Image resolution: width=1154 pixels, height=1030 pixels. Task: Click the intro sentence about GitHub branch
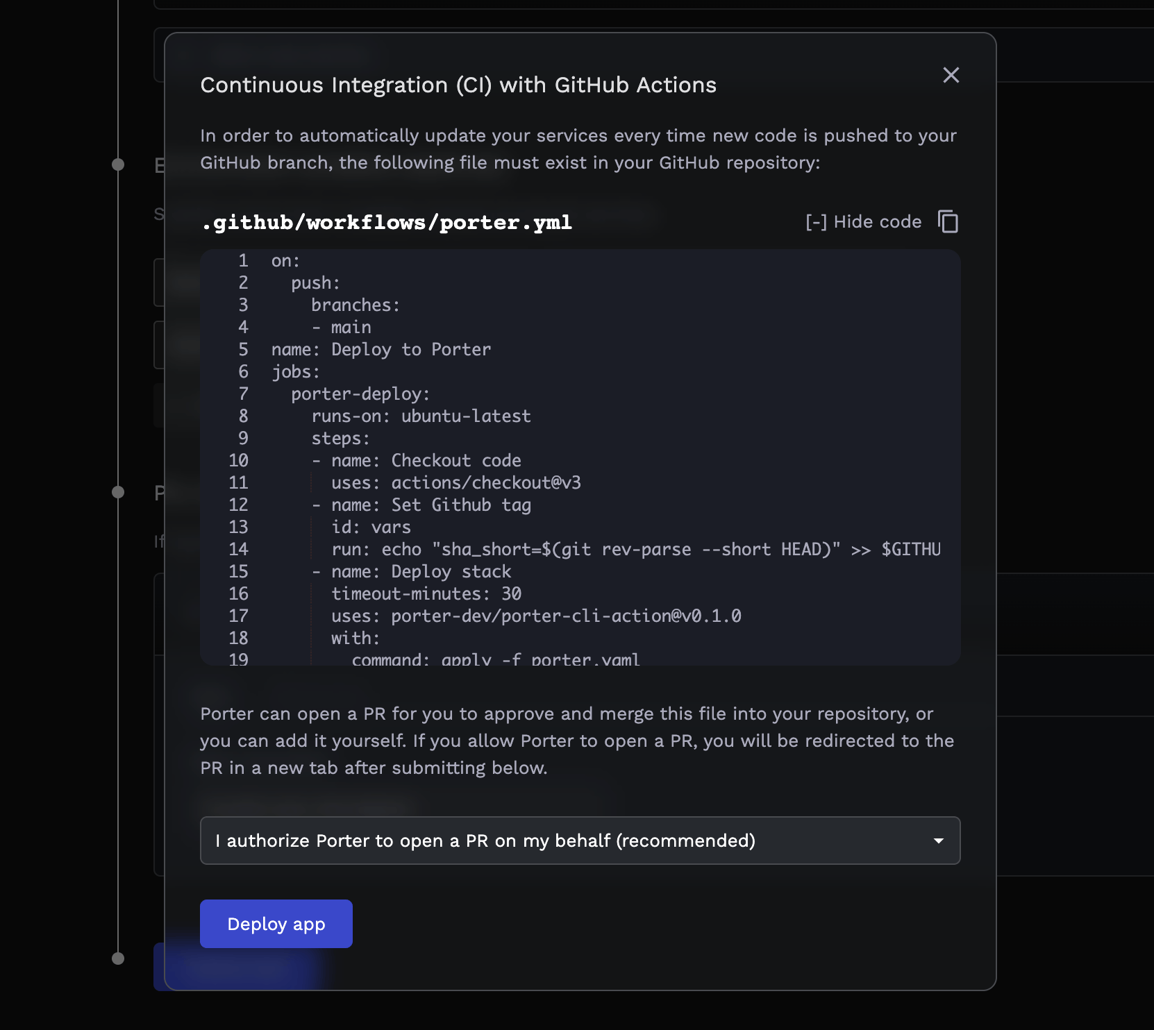pos(578,149)
